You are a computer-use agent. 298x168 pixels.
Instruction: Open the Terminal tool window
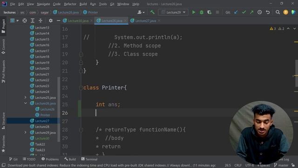89,159
